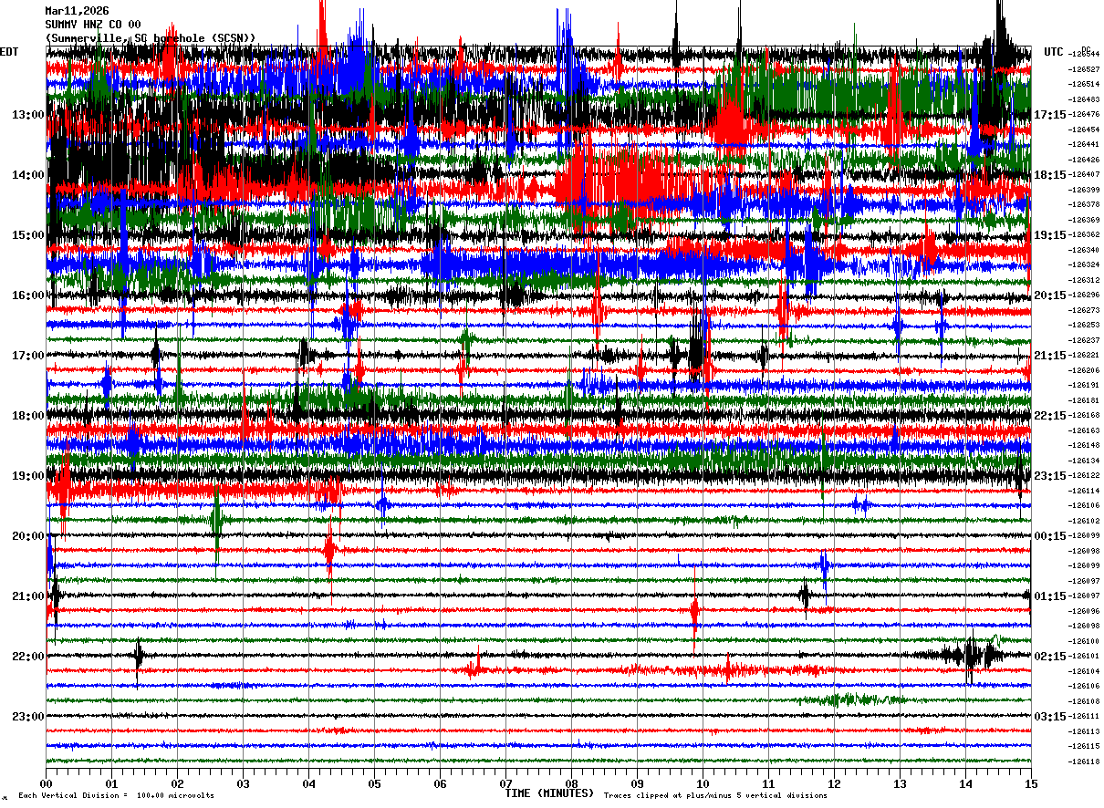The height and width of the screenshot is (808, 1104).
Task: Click the minute axis tick label 03
Action: (x=243, y=783)
